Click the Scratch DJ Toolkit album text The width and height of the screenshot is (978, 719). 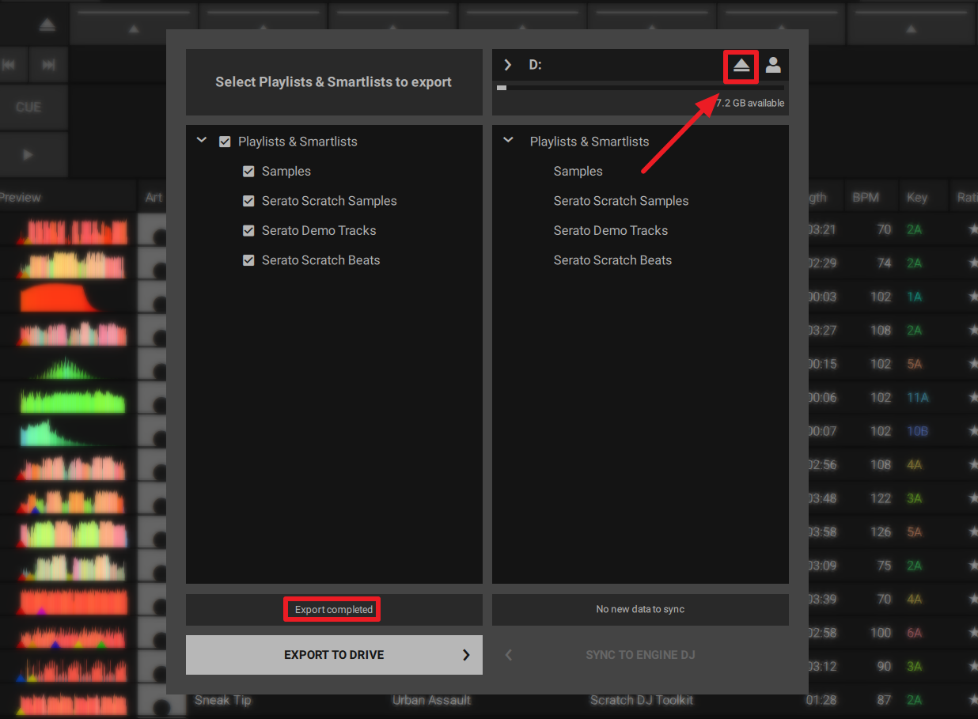[642, 700]
